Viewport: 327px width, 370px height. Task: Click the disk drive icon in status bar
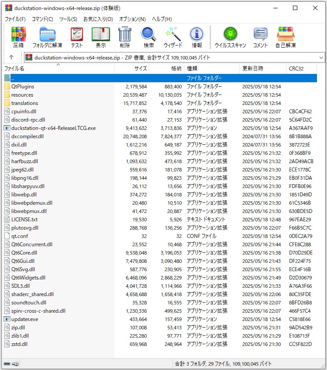[x=7, y=363]
